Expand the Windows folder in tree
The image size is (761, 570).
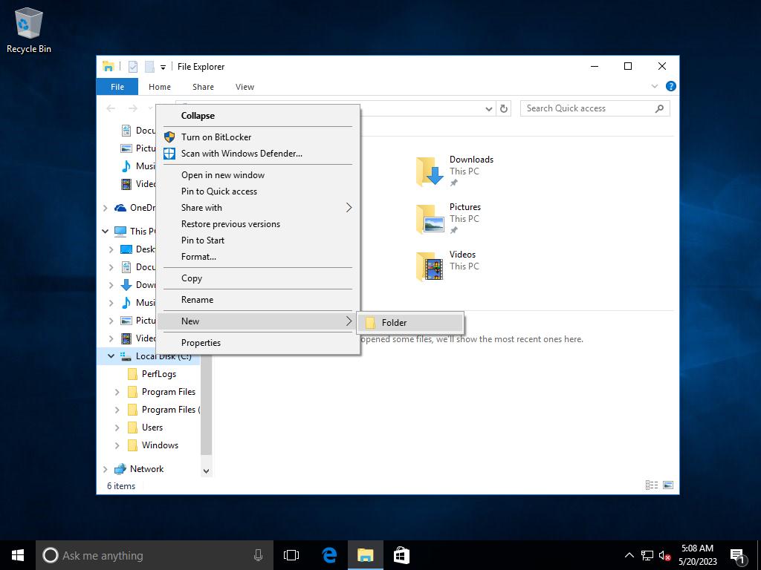[x=117, y=445]
